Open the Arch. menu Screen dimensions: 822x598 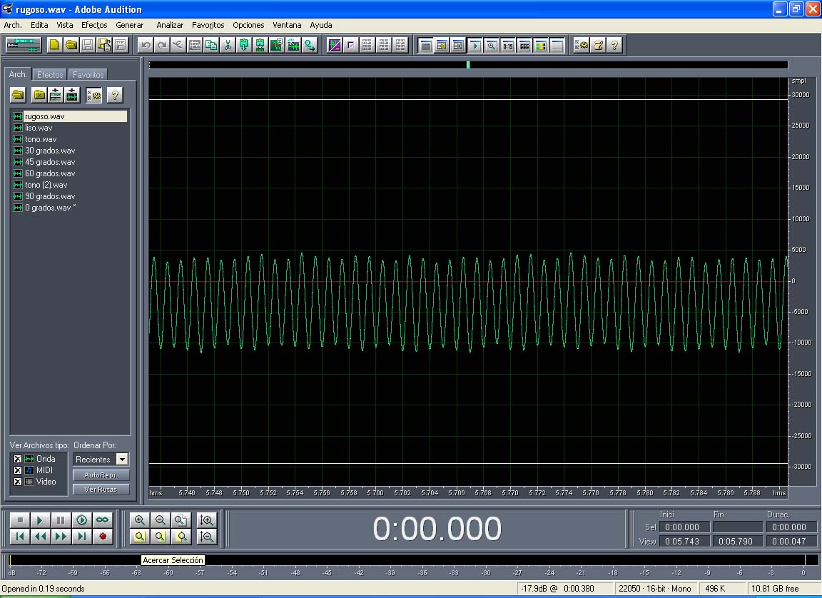click(x=13, y=25)
